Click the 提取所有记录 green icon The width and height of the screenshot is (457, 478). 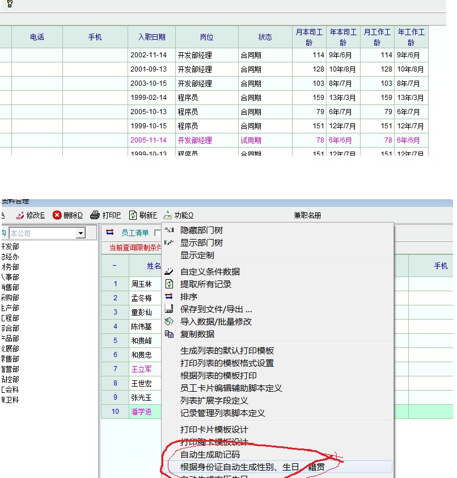[169, 284]
